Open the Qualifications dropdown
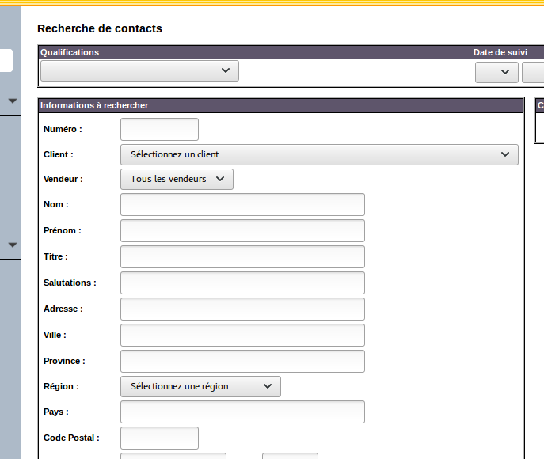The image size is (544, 459). 139,71
